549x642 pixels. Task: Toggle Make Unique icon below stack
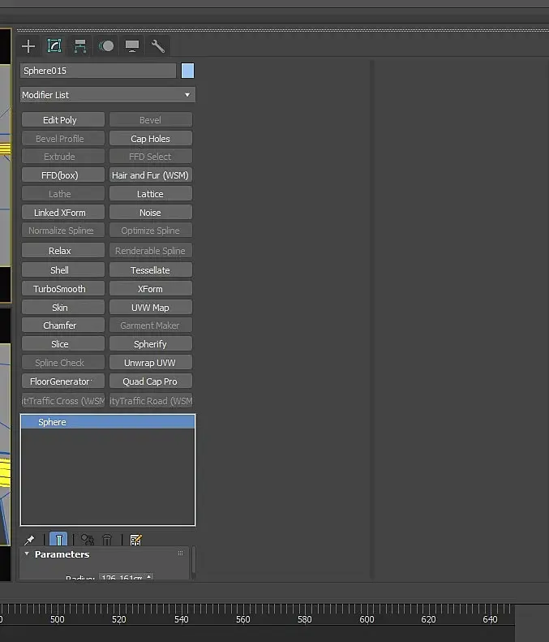click(87, 540)
